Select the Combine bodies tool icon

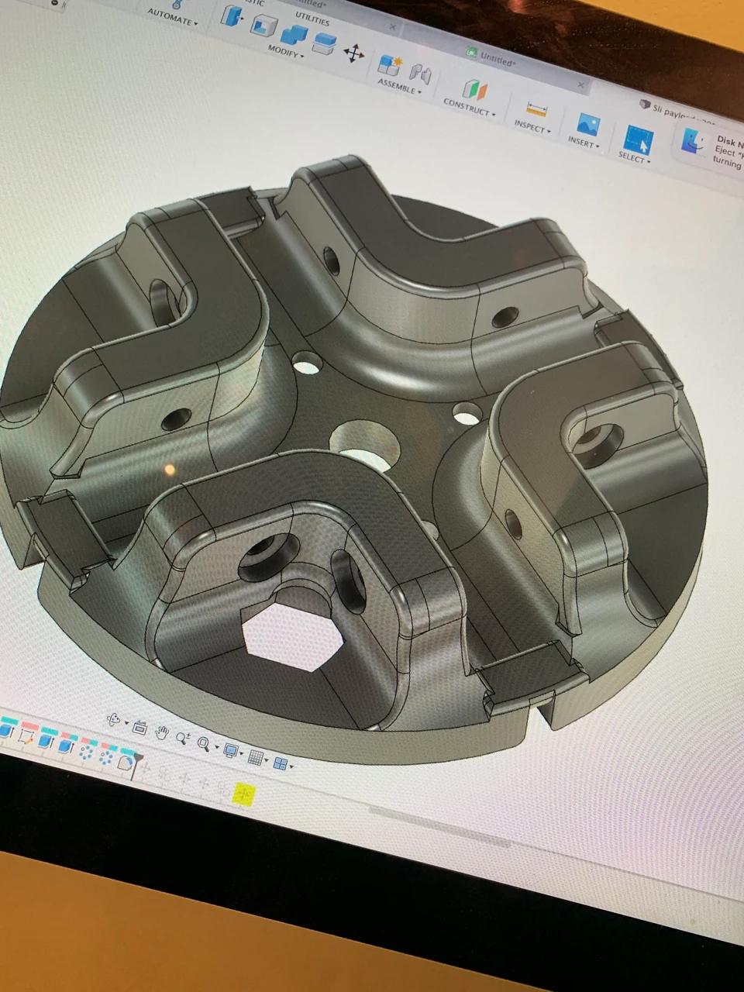293,35
